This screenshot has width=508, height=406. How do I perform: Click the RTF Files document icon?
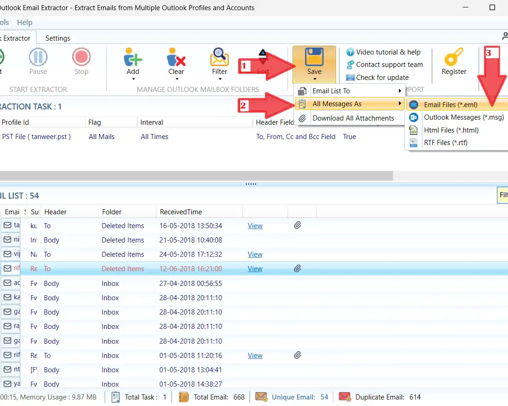point(413,143)
